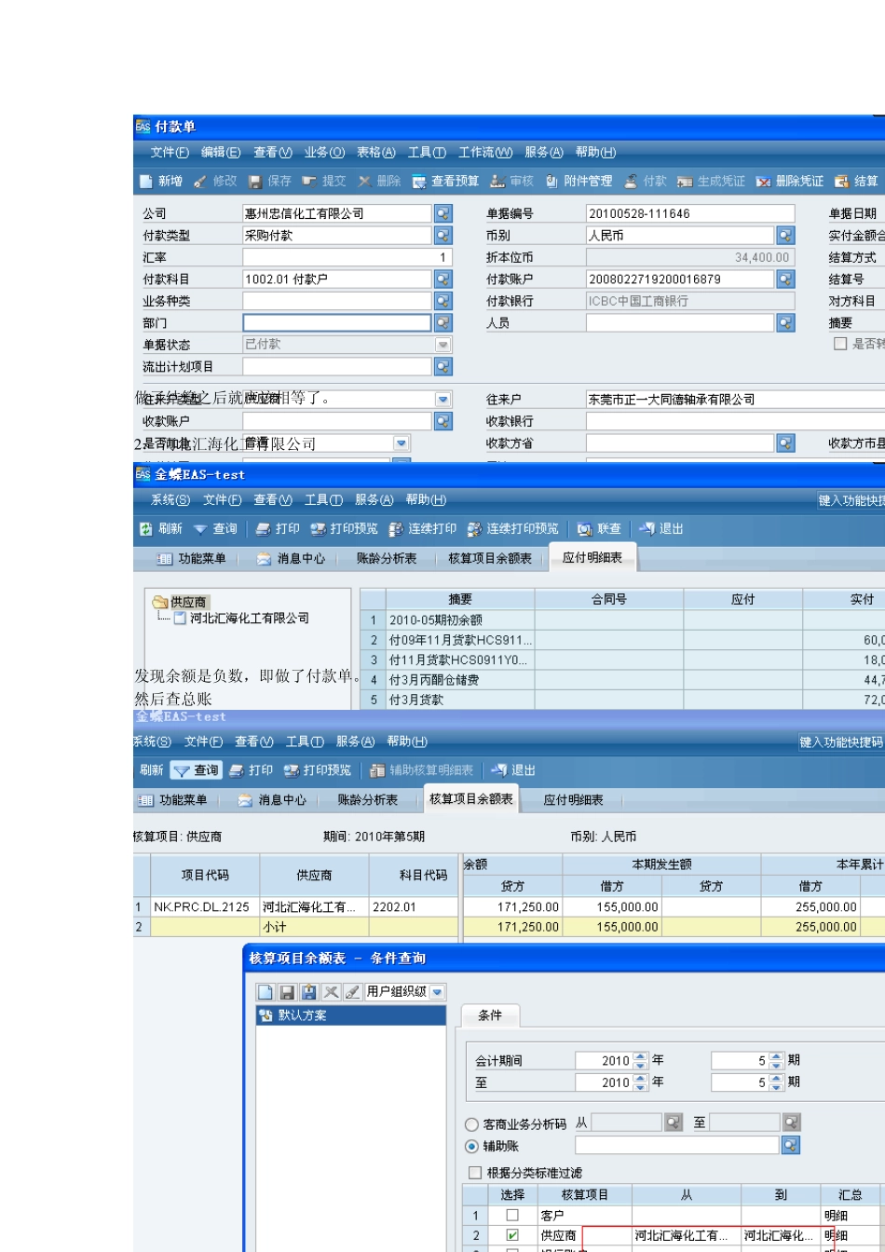
Task: Enable 根据分类标准过滤 checkbox
Action: 475,1173
